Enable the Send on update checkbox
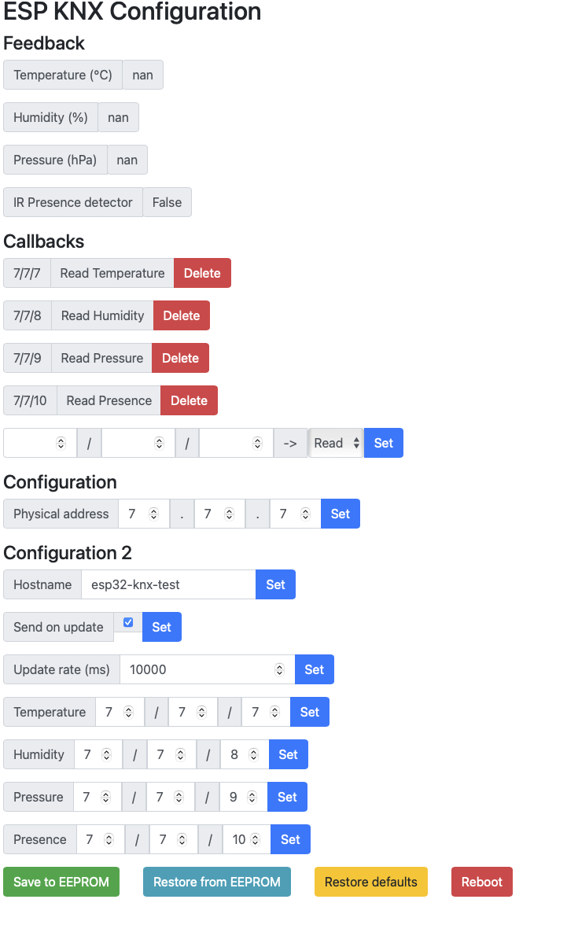The image size is (567, 925). coord(128,621)
